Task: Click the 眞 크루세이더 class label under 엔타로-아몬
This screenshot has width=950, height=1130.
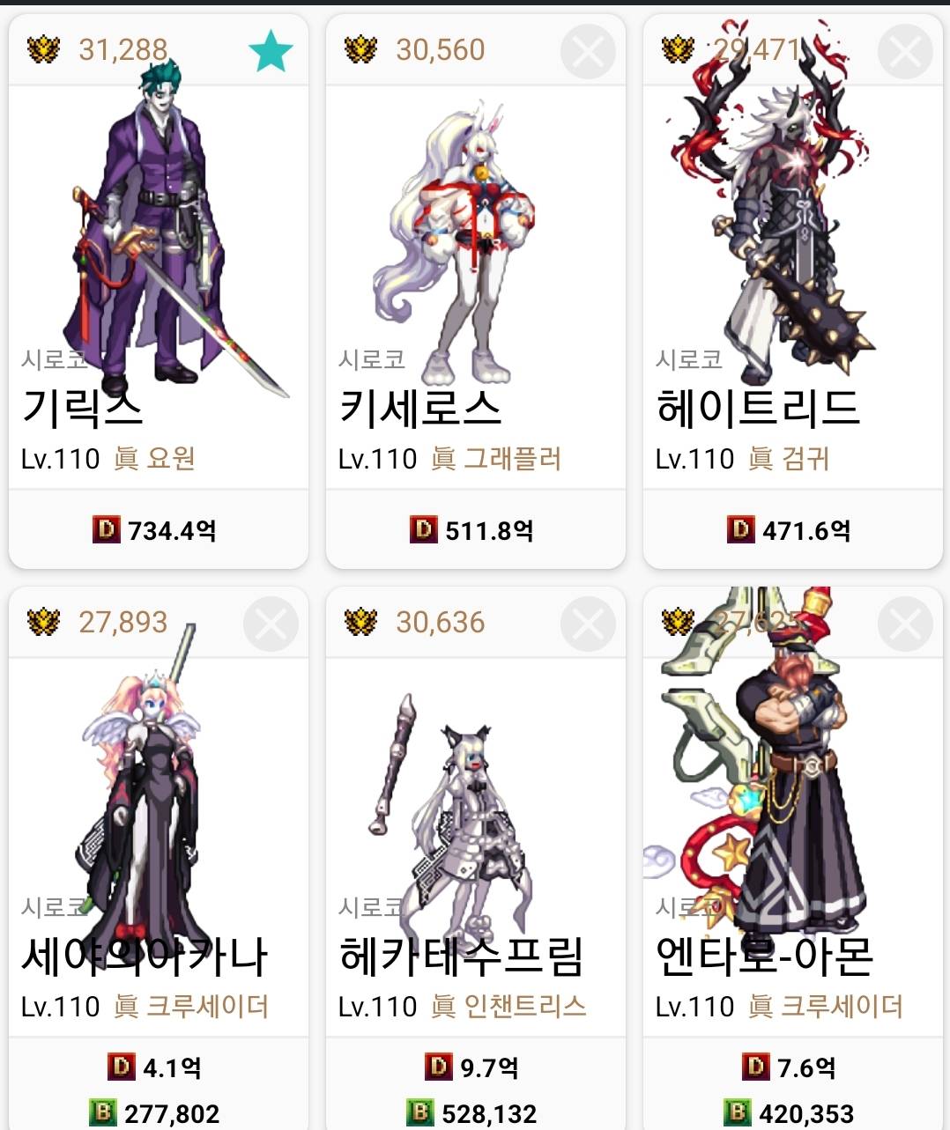Action: click(x=826, y=1006)
